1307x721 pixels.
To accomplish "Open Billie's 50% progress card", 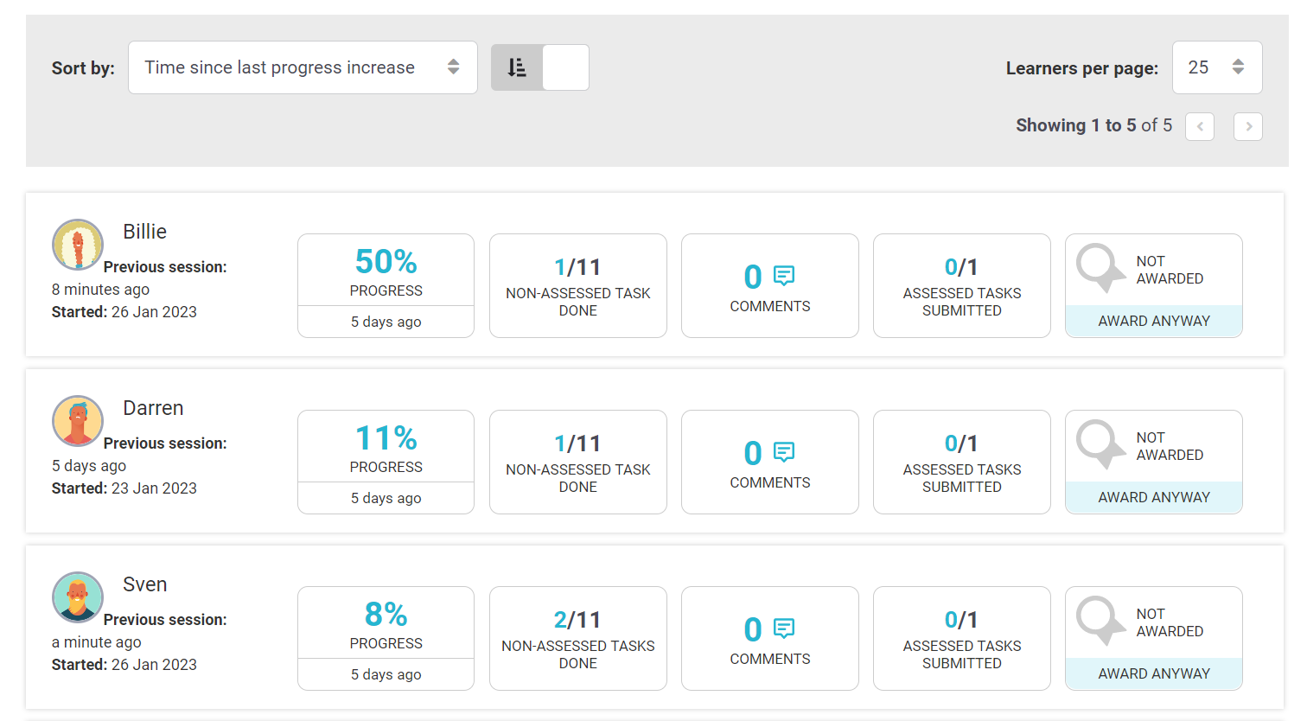I will click(386, 271).
